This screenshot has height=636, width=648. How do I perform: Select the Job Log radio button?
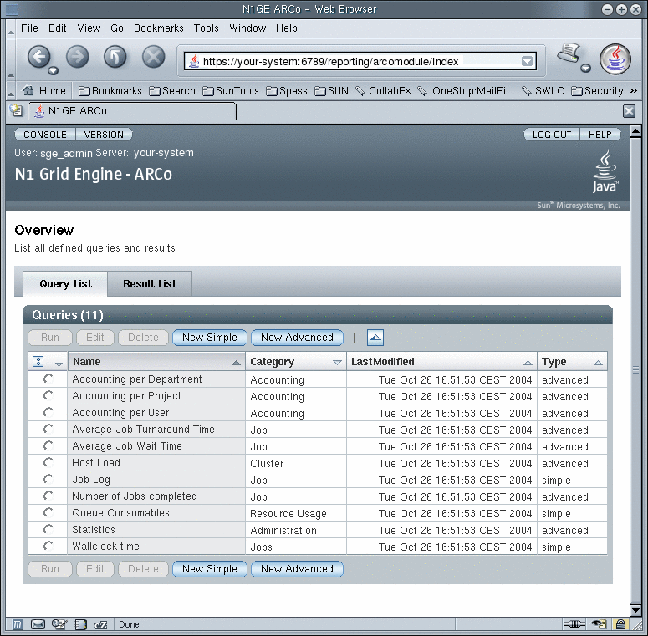pos(48,479)
